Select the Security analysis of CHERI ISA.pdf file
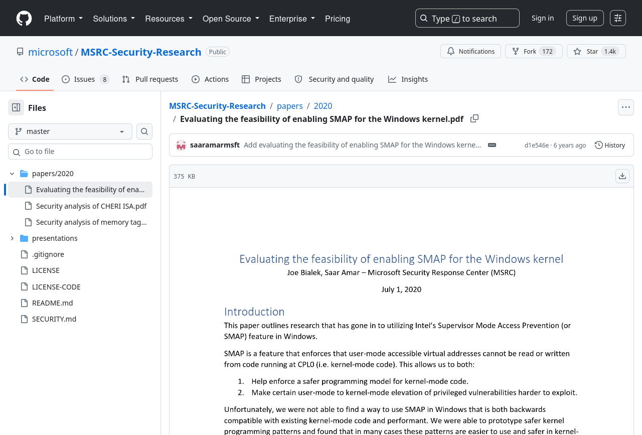The image size is (642, 435). click(80, 206)
